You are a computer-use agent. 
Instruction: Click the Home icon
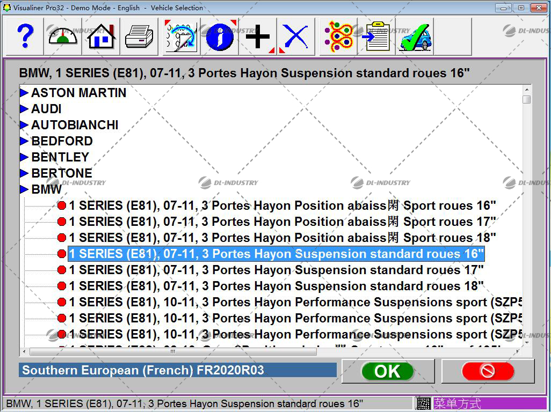100,36
